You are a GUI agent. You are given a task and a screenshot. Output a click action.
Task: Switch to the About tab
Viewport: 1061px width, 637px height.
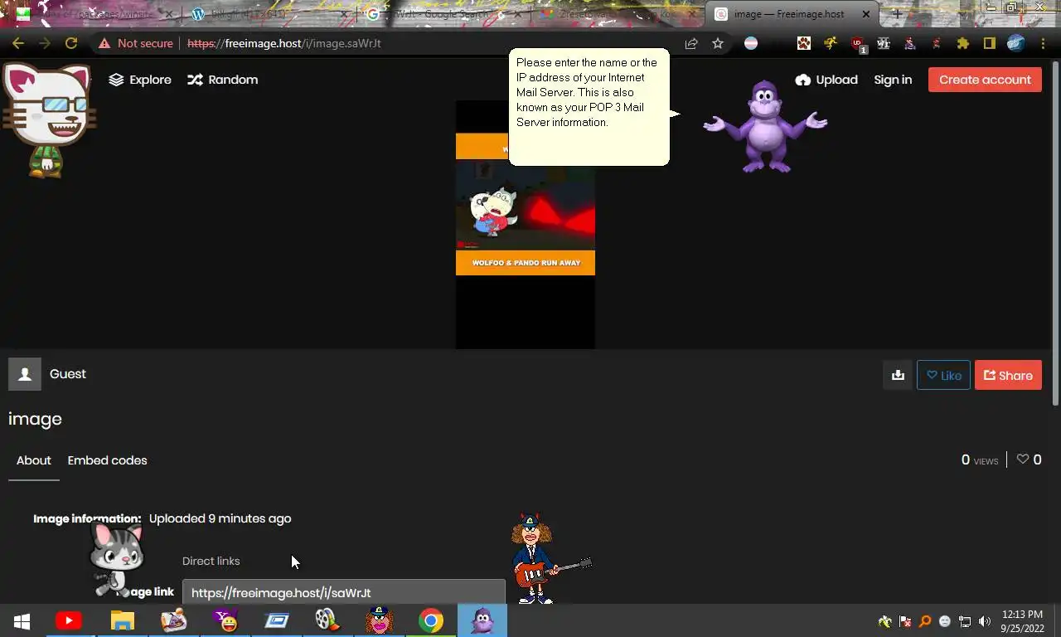pyautogui.click(x=34, y=460)
